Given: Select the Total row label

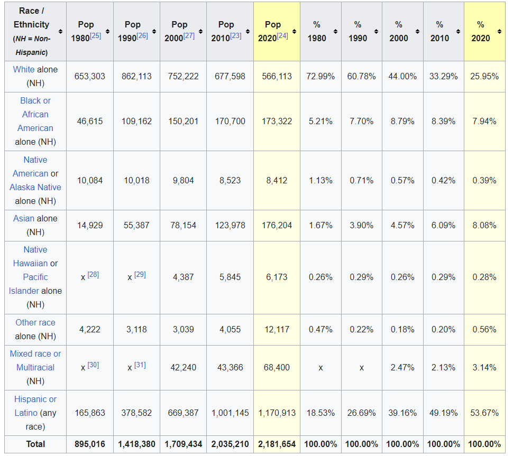Looking at the screenshot, I should click(35, 444).
